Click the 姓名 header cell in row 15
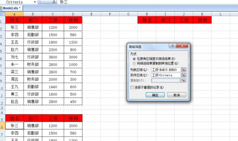The width and height of the screenshot is (238, 141). 15,118
